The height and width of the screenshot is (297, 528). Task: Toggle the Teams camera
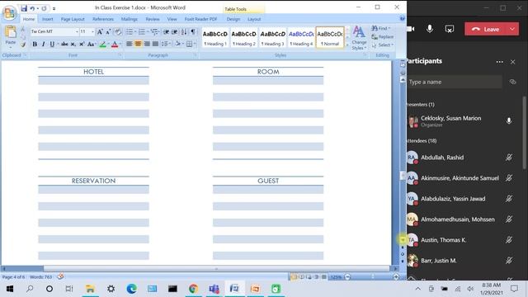(411, 29)
